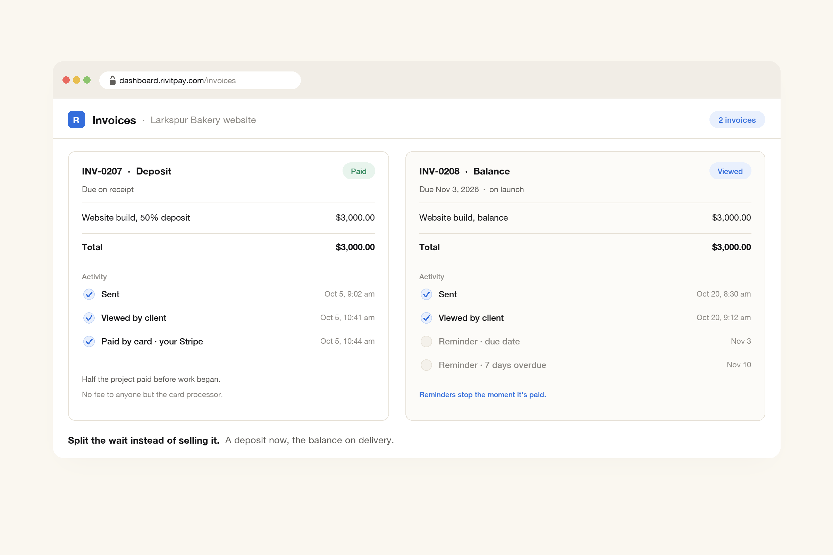Click the Due Nov 3, 2026 text
The height and width of the screenshot is (555, 833).
(449, 189)
